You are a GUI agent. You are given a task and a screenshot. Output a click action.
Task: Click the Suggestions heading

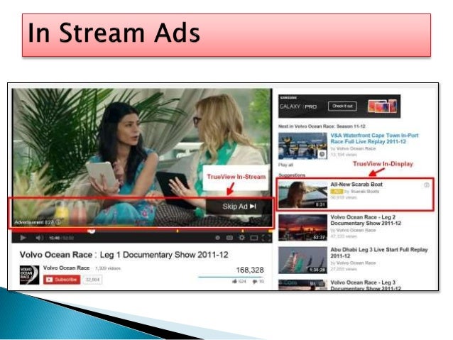point(292,175)
